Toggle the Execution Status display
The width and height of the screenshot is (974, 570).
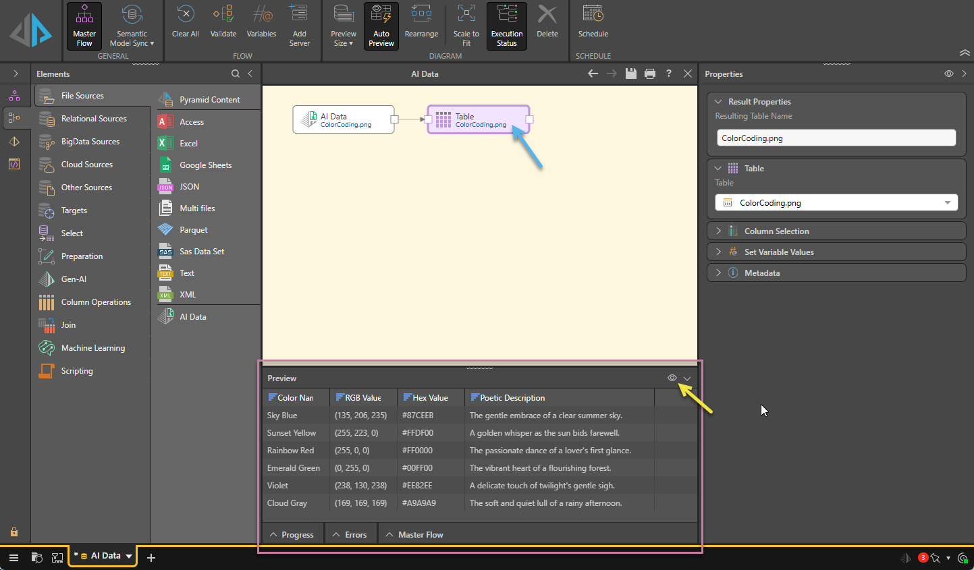(x=506, y=26)
